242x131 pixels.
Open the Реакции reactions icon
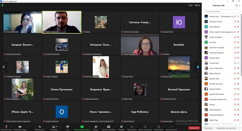pos(121,127)
